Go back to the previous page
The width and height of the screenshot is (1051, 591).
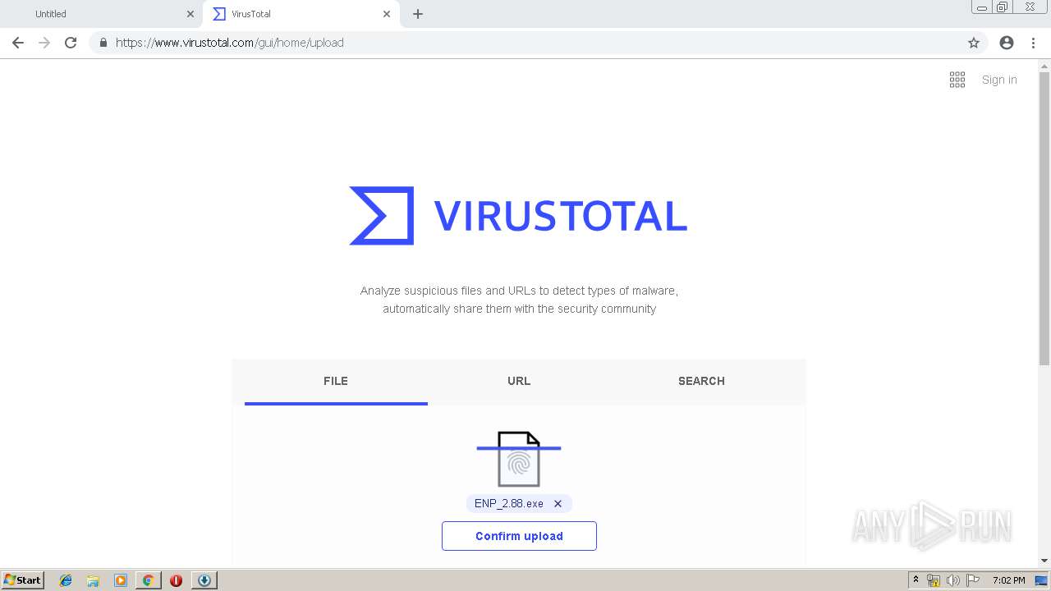click(18, 43)
